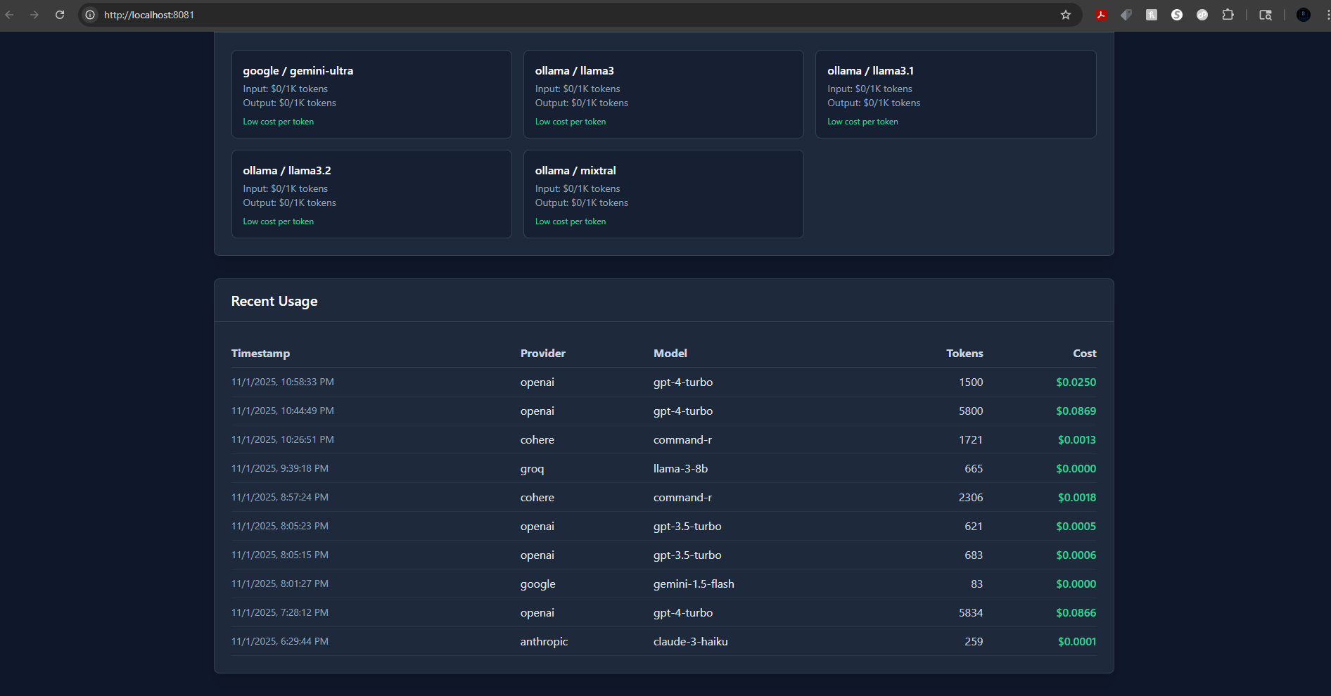Select the google / gemini-ultra card title

(298, 71)
